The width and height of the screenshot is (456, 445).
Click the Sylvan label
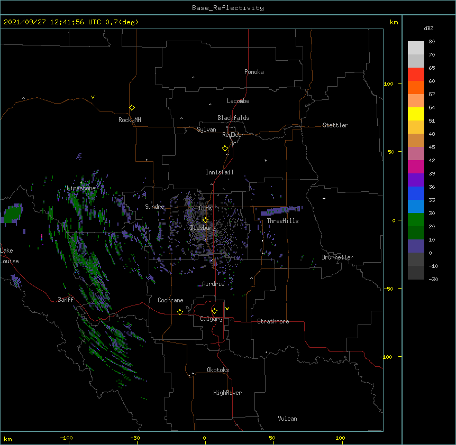pyautogui.click(x=206, y=129)
